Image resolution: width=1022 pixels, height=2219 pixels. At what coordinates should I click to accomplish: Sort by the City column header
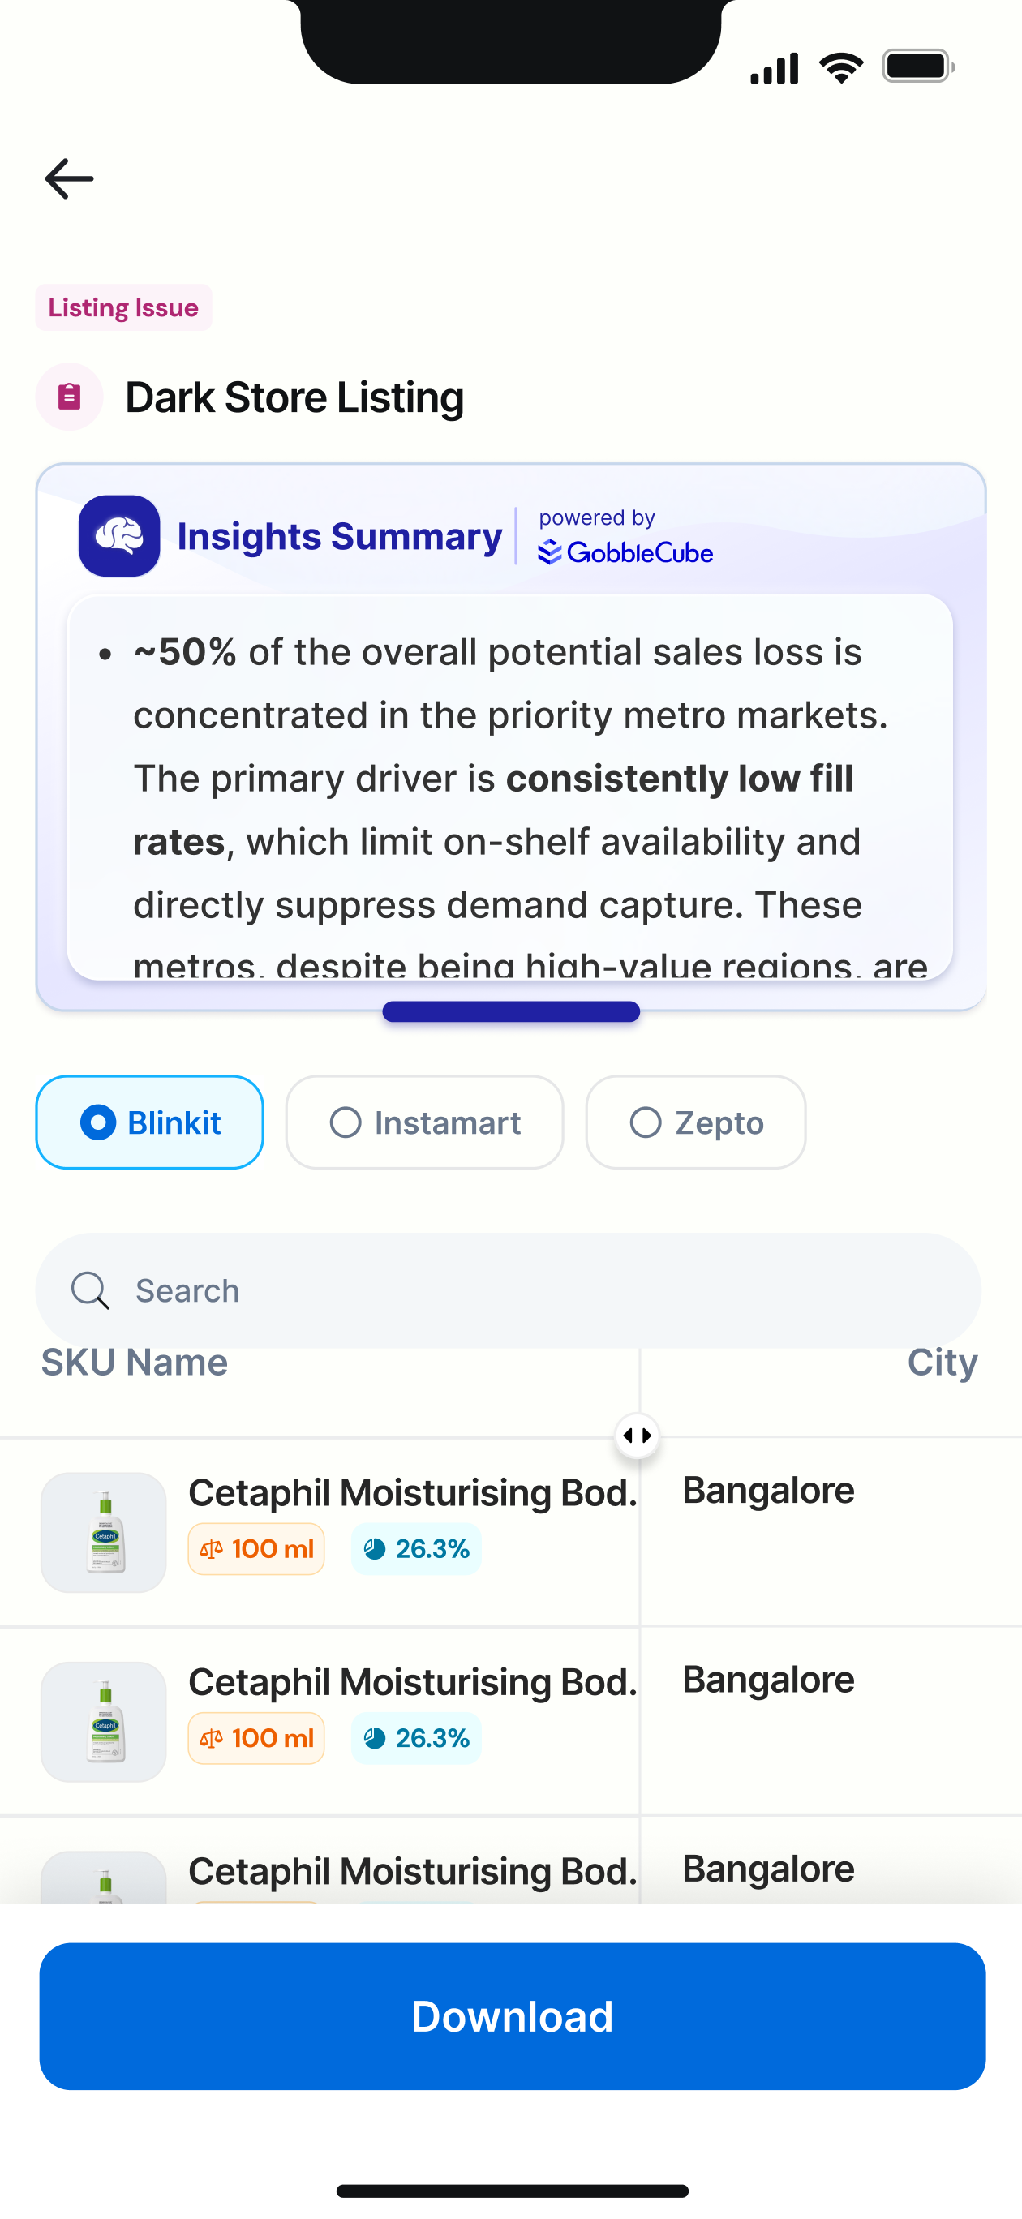[942, 1363]
